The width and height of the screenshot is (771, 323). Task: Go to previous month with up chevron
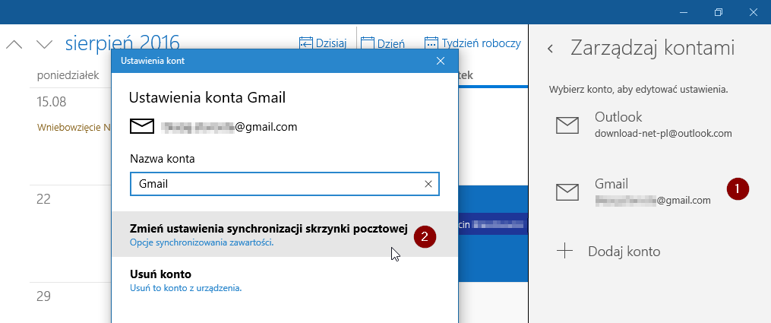tap(14, 45)
